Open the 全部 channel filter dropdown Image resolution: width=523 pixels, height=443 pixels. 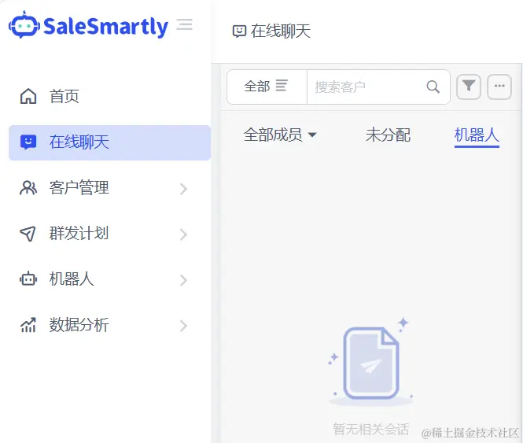pos(267,87)
